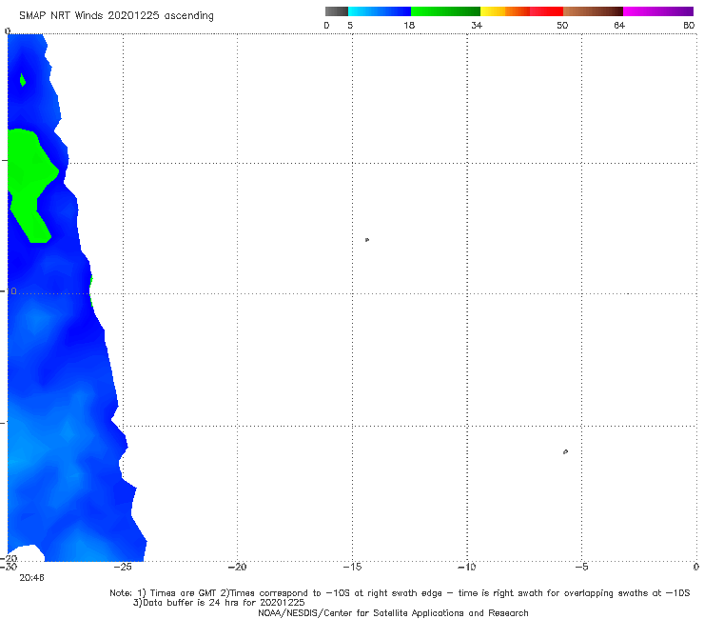Click the x-axis label '-15'
The height and width of the screenshot is (619, 704).
[352, 567]
